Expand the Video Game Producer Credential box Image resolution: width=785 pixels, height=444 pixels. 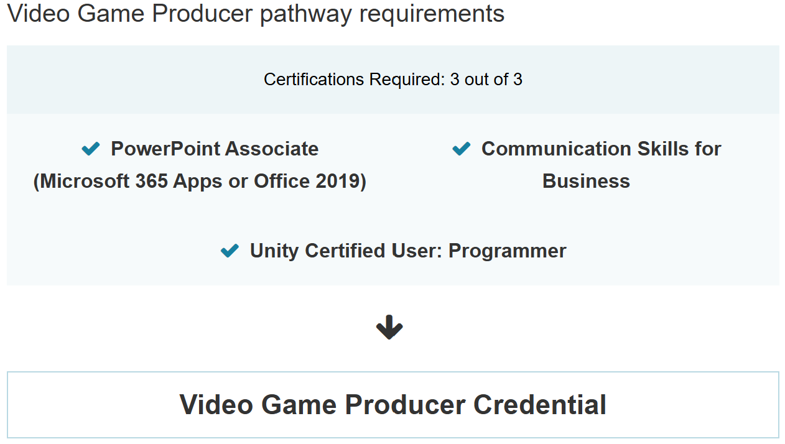[x=392, y=404]
